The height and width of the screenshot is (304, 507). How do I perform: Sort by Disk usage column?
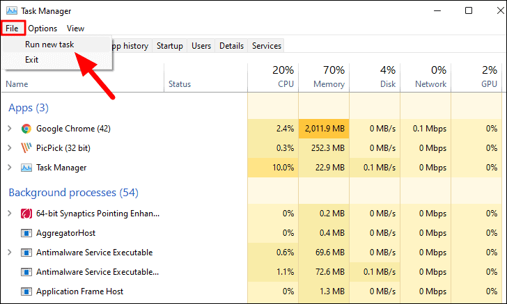click(x=375, y=77)
